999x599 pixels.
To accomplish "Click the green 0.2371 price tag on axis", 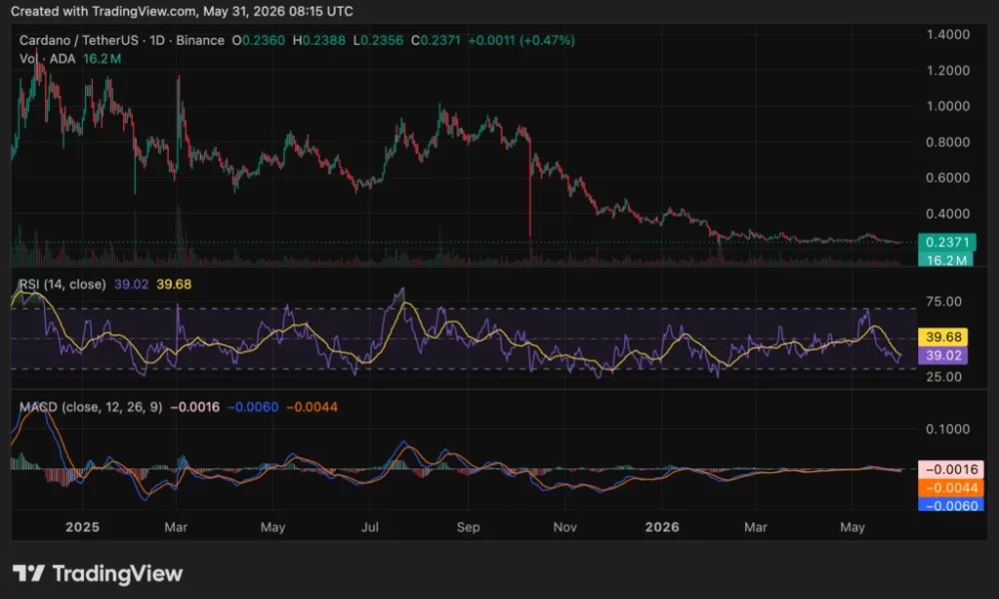I will (946, 242).
